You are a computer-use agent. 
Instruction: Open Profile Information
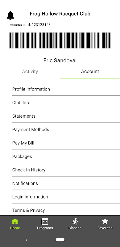click(x=66, y=89)
